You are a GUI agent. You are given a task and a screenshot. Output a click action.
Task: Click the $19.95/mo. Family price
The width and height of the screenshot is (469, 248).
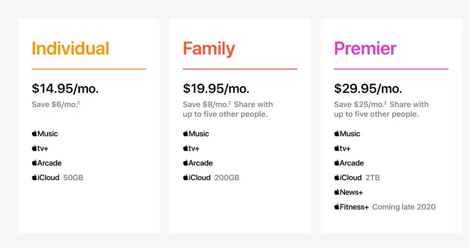[216, 88]
